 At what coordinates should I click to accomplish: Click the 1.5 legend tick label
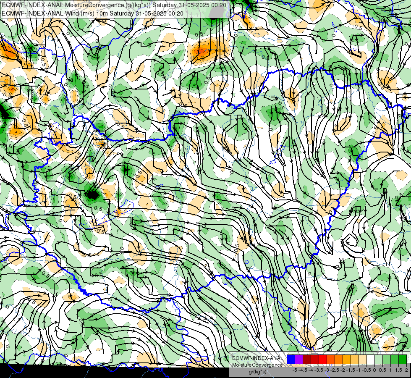coord(399,370)
